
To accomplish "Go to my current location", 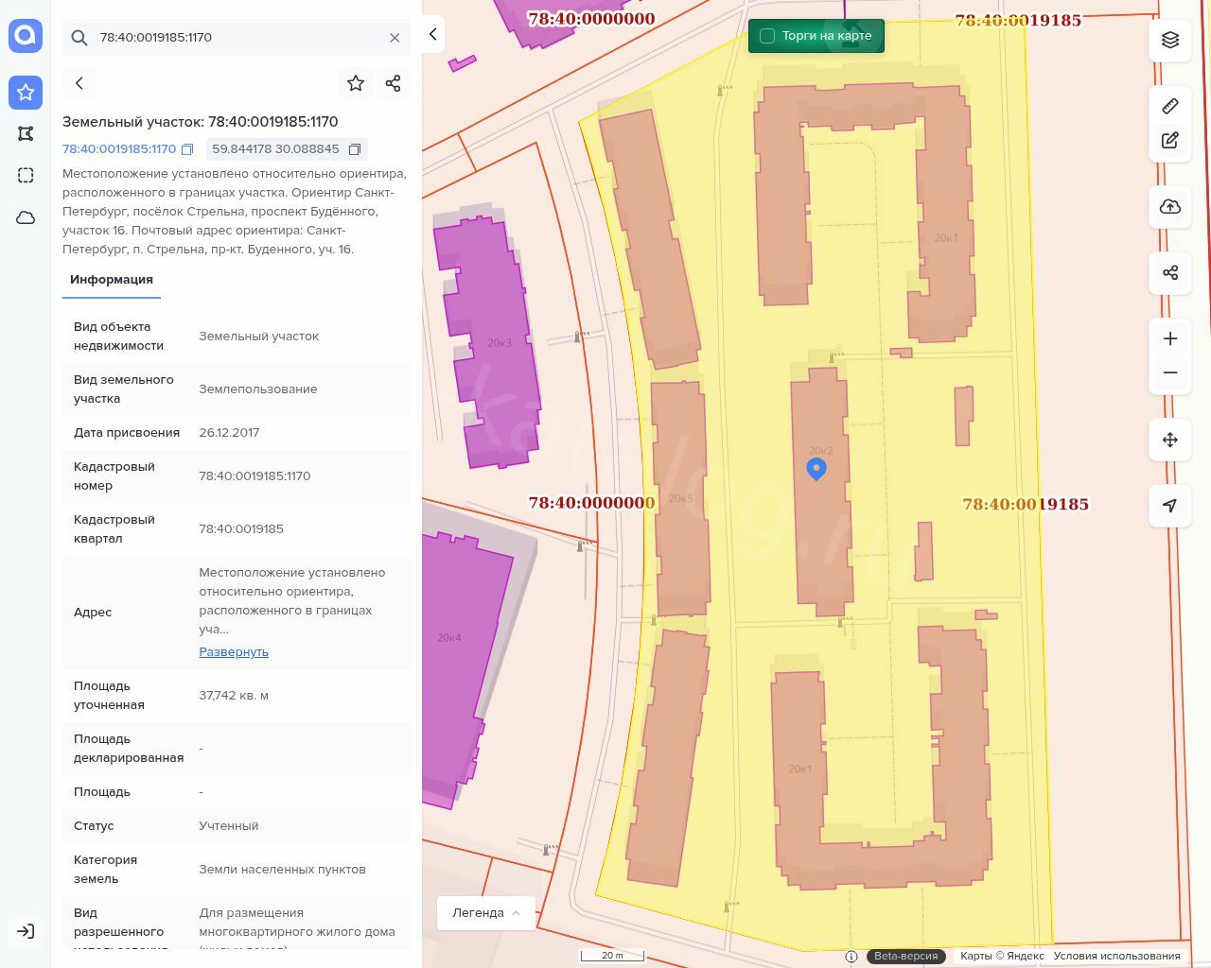I will coord(1170,506).
